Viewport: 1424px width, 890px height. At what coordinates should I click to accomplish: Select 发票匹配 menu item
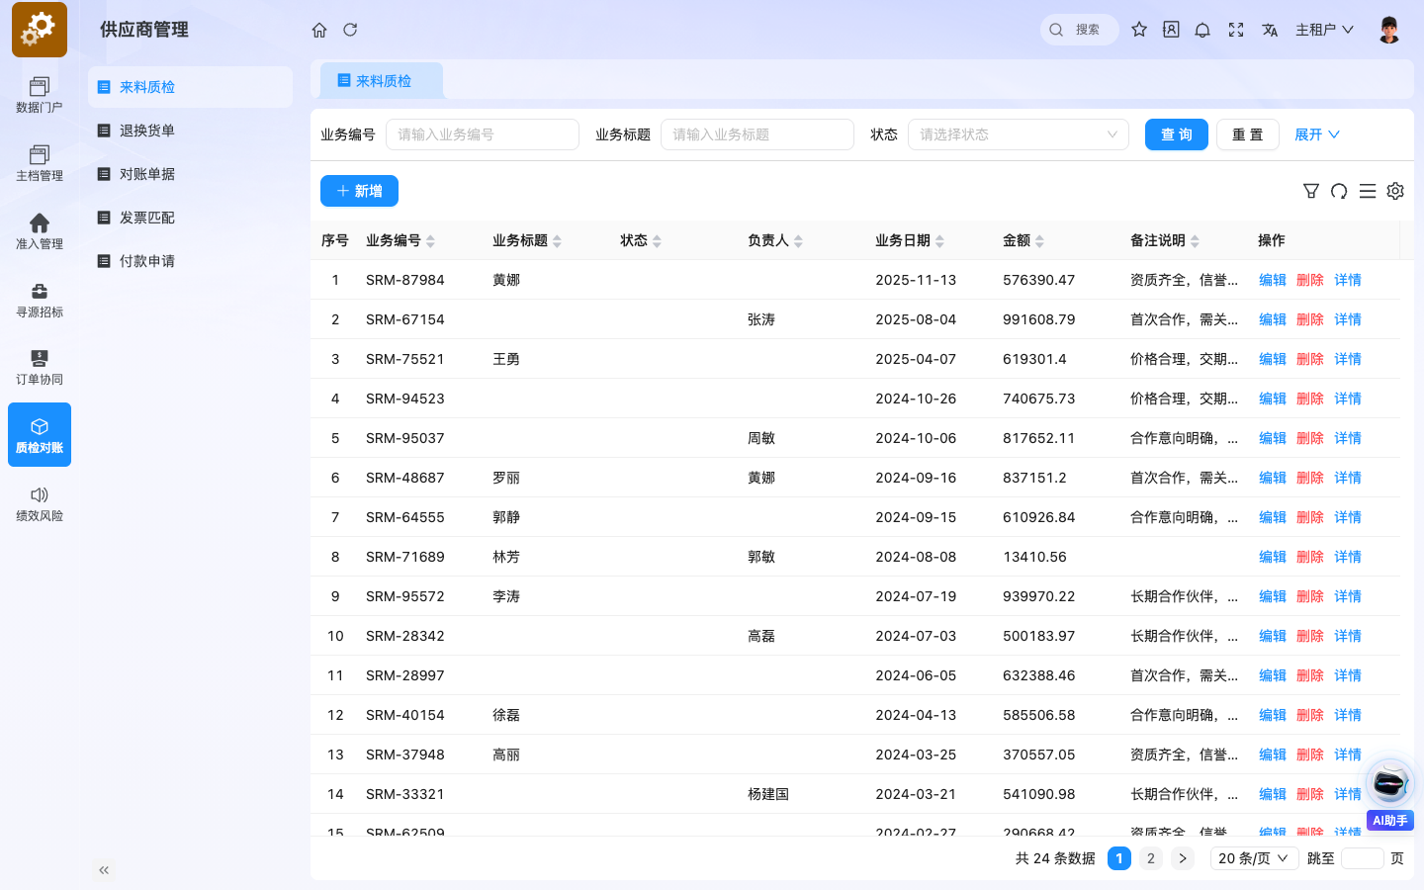tap(190, 218)
